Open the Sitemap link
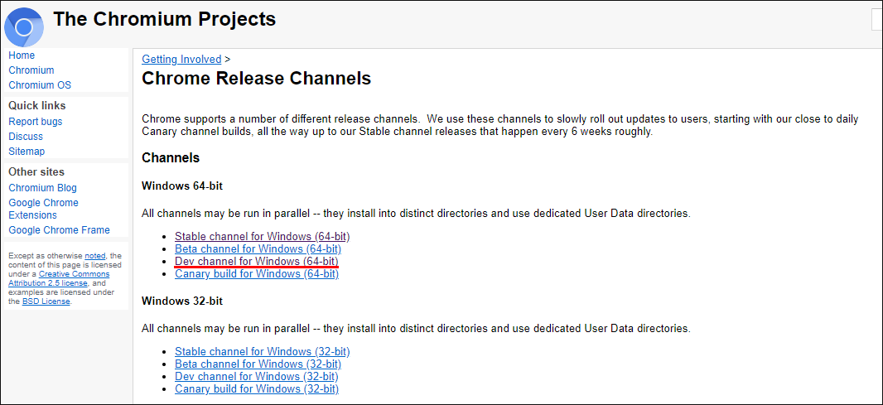883x405 pixels. (x=27, y=152)
